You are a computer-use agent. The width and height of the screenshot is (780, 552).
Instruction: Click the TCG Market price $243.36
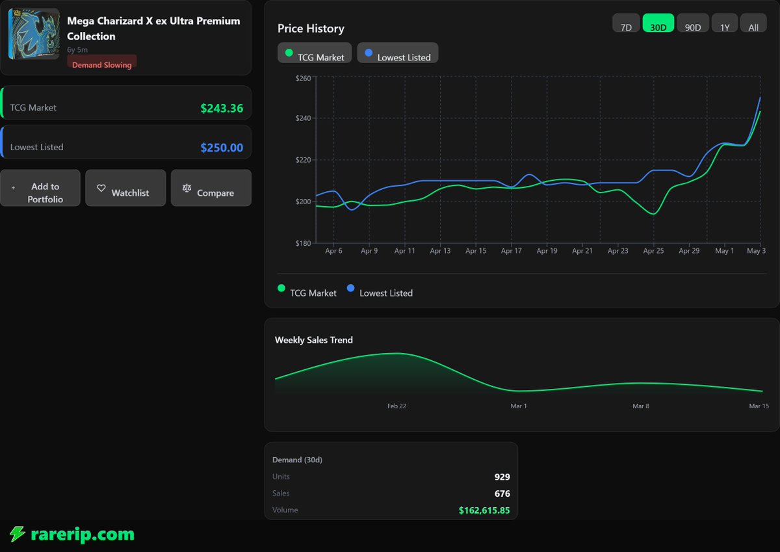pos(222,108)
